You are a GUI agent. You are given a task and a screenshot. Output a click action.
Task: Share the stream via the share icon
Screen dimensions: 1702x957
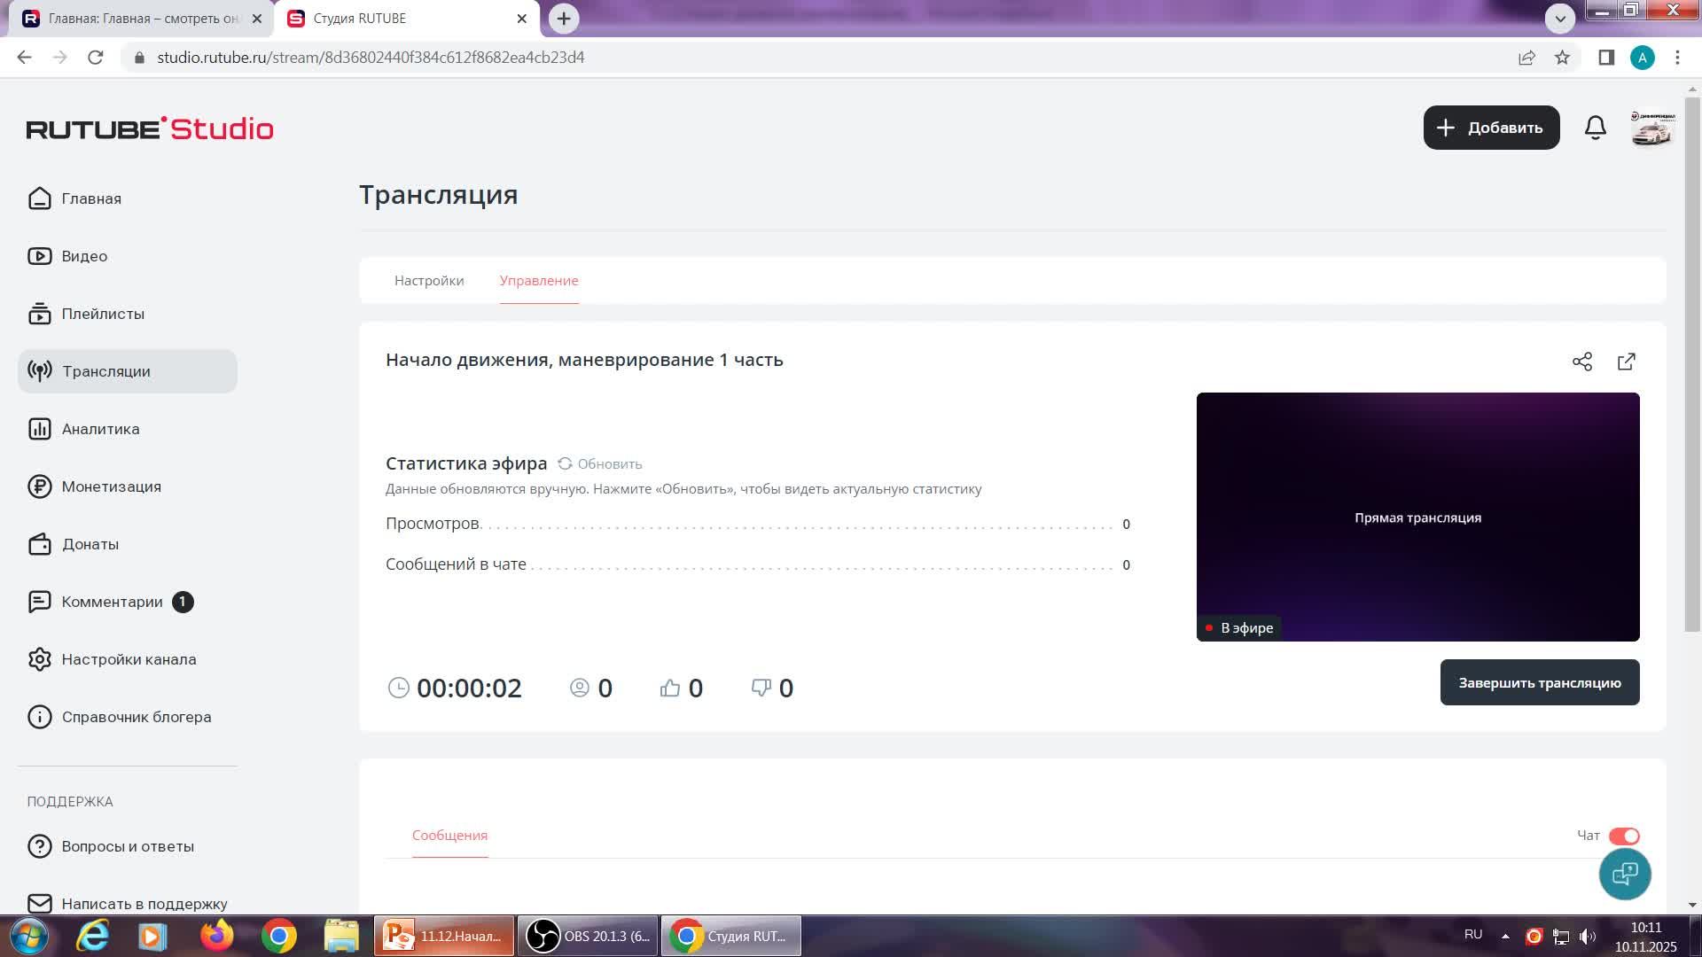1582,362
